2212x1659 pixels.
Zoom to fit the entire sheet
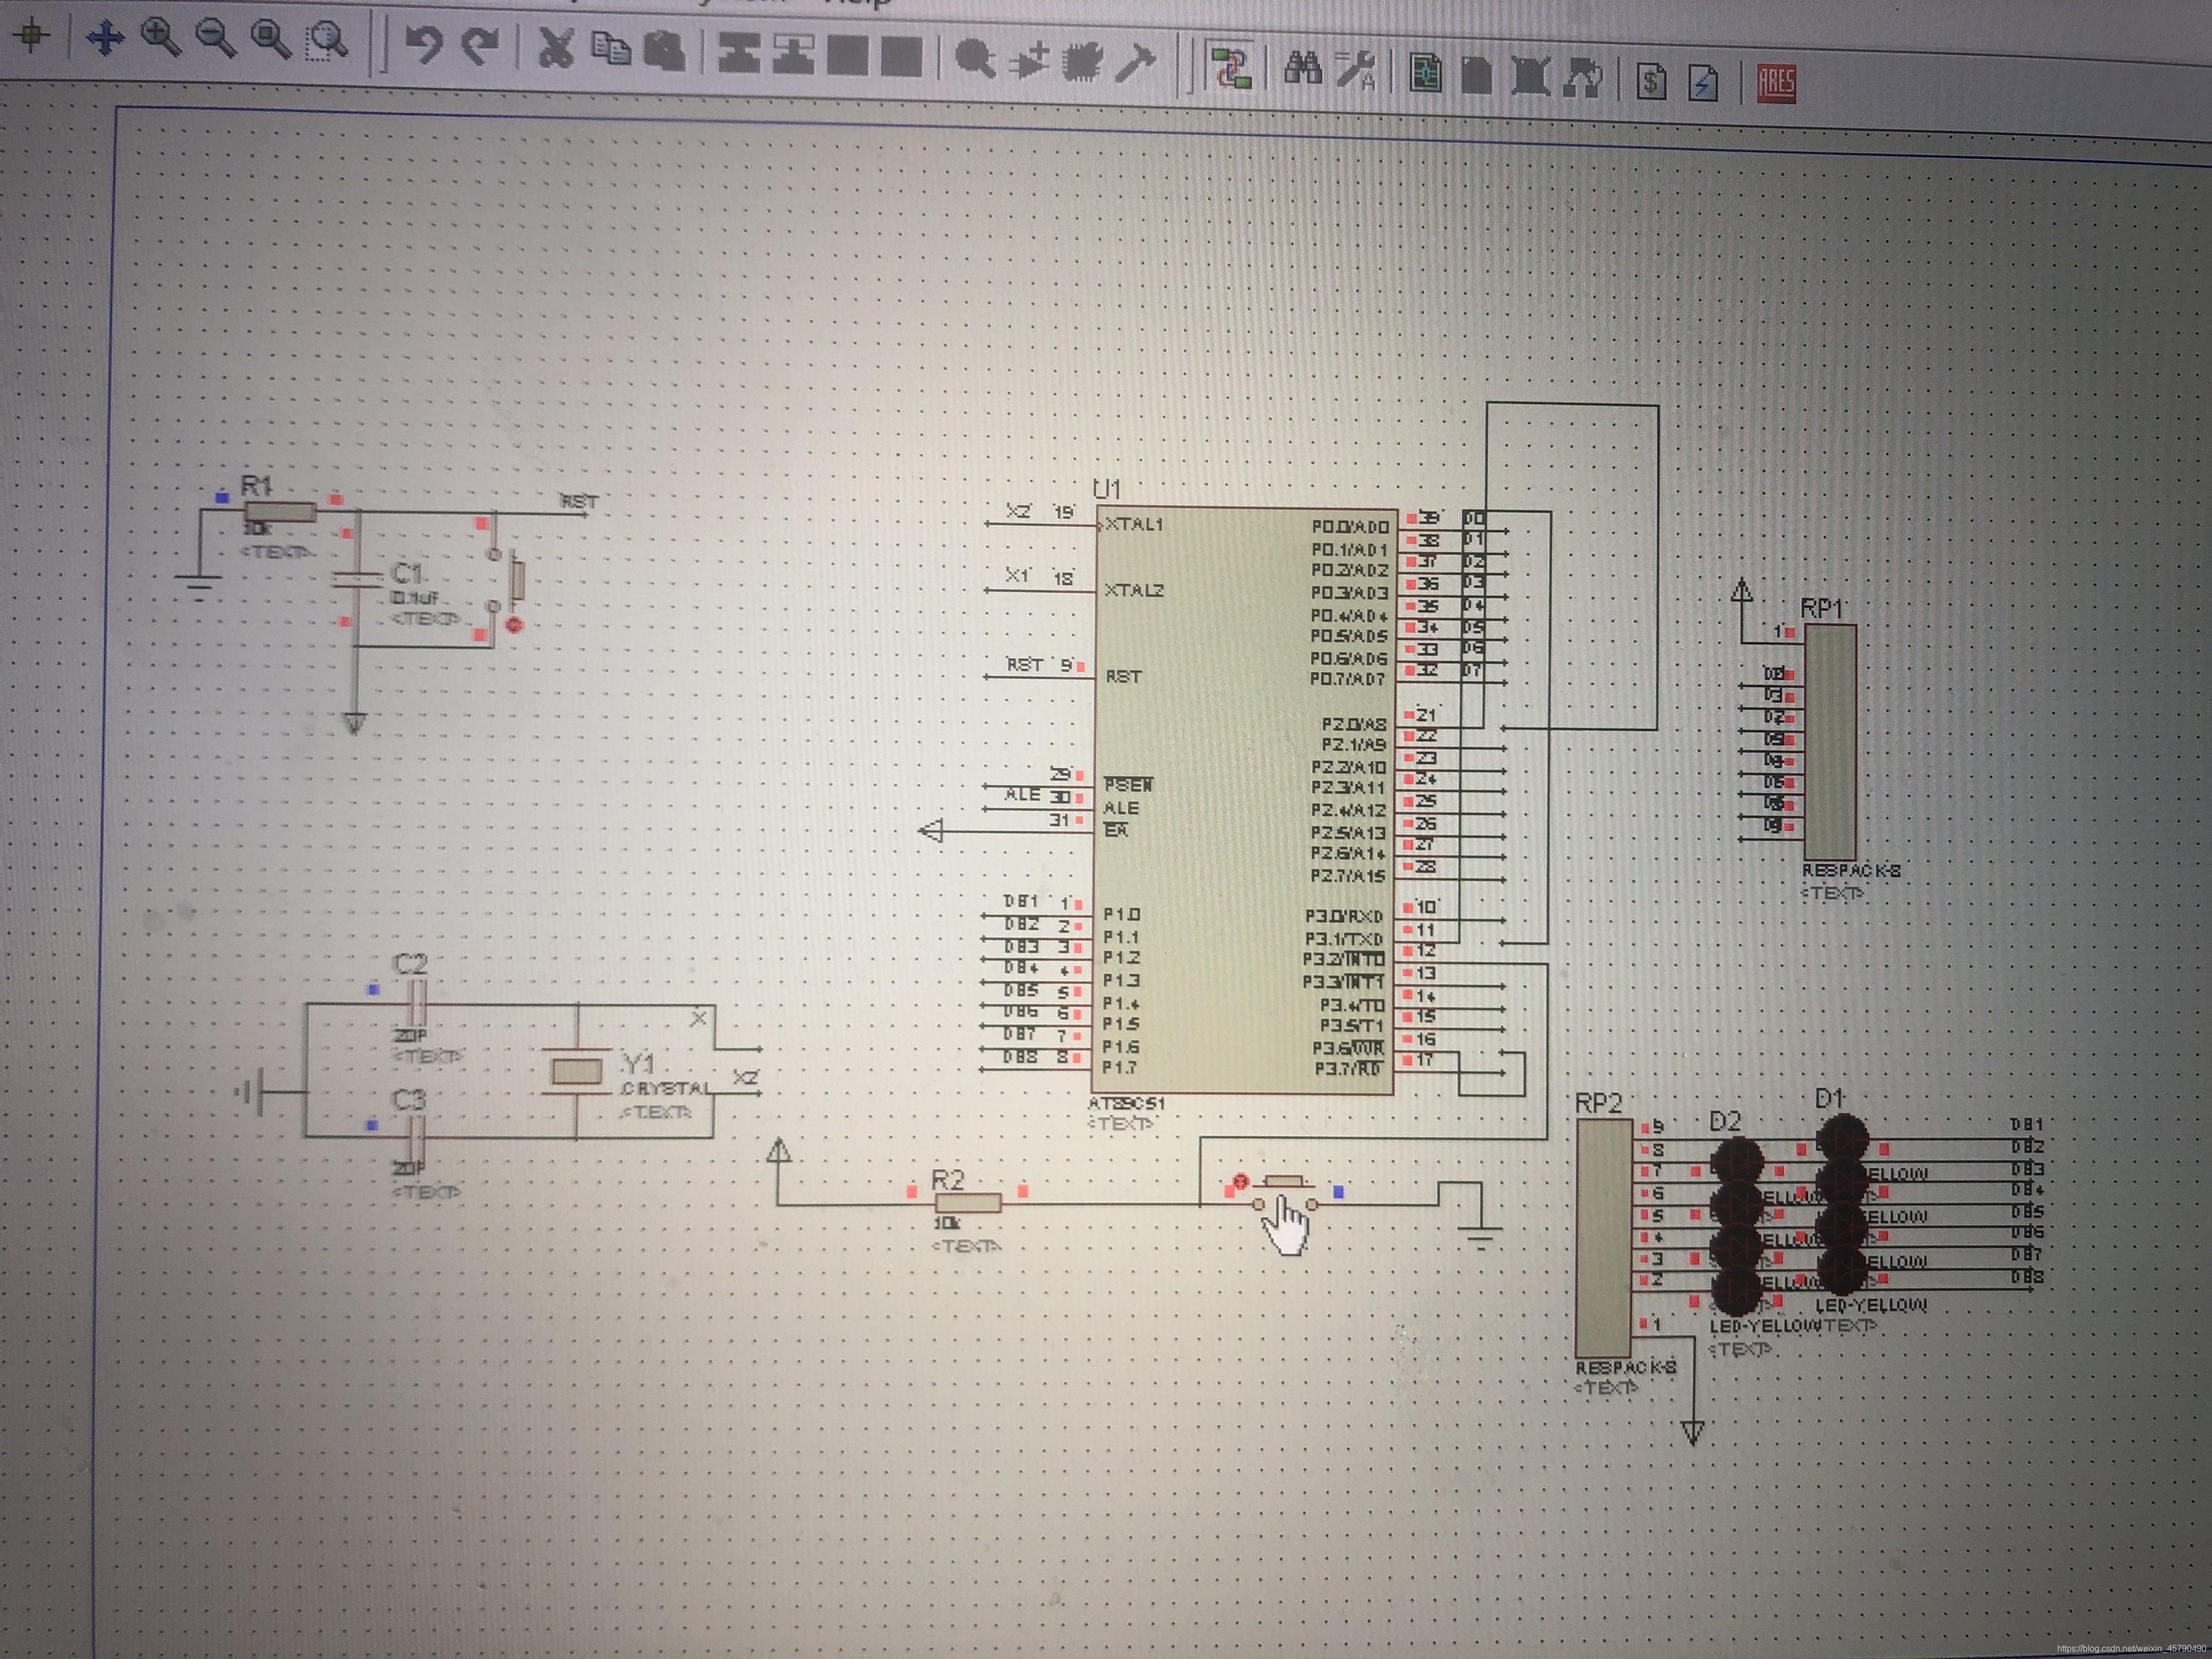click(270, 38)
